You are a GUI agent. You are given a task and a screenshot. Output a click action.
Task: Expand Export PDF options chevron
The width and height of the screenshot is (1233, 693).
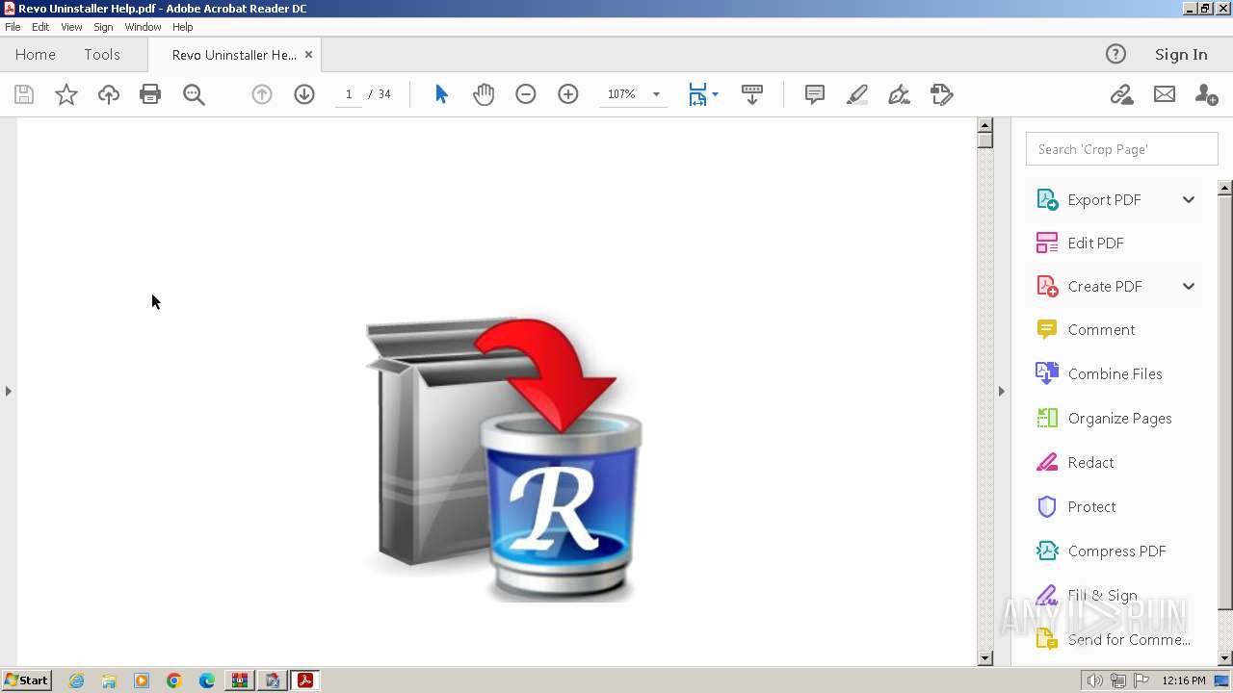1189,200
